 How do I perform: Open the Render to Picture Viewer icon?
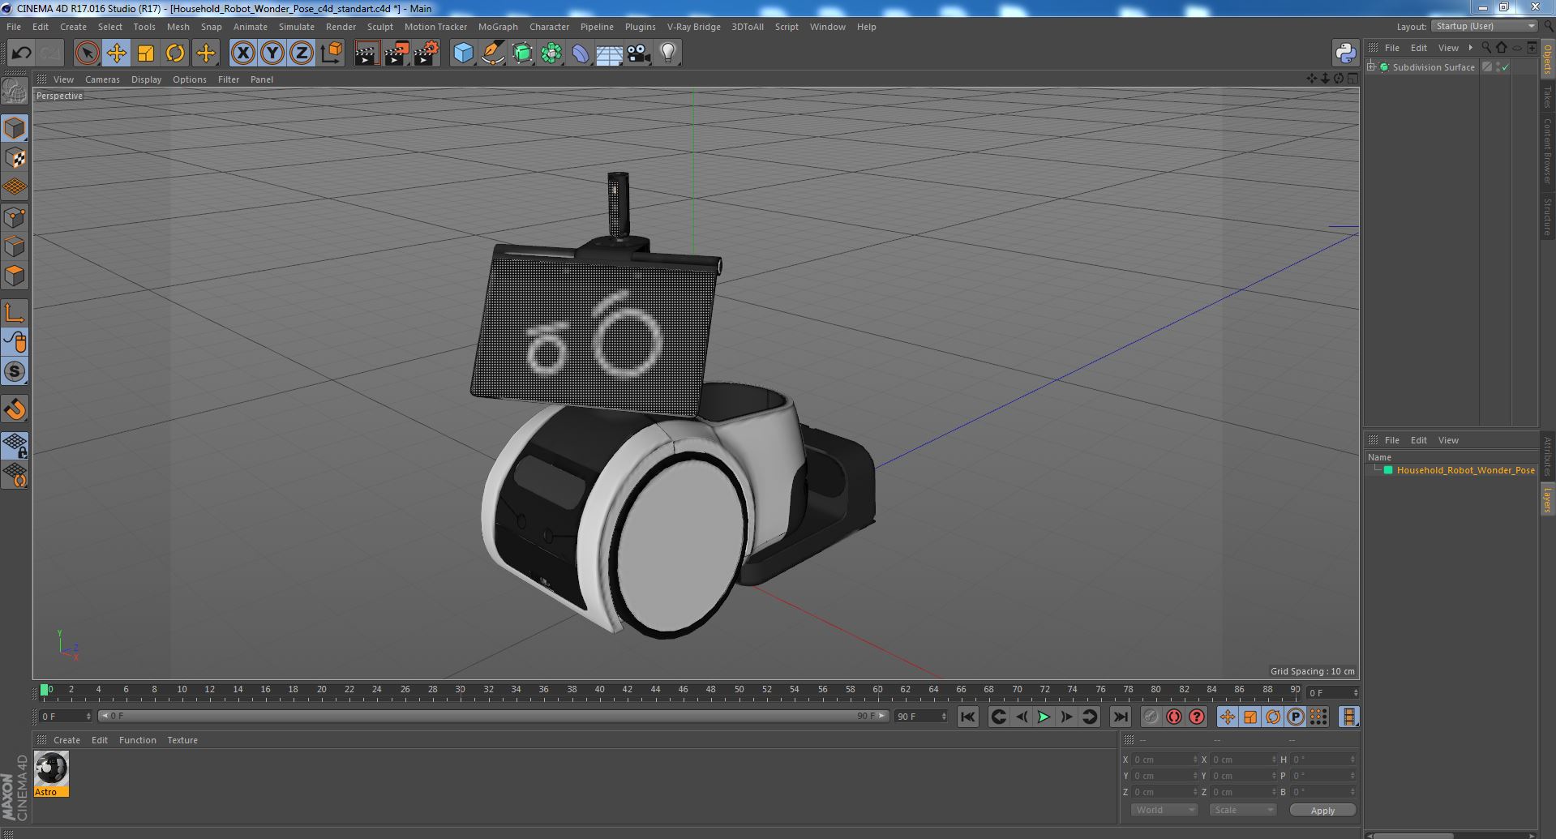[x=397, y=54]
